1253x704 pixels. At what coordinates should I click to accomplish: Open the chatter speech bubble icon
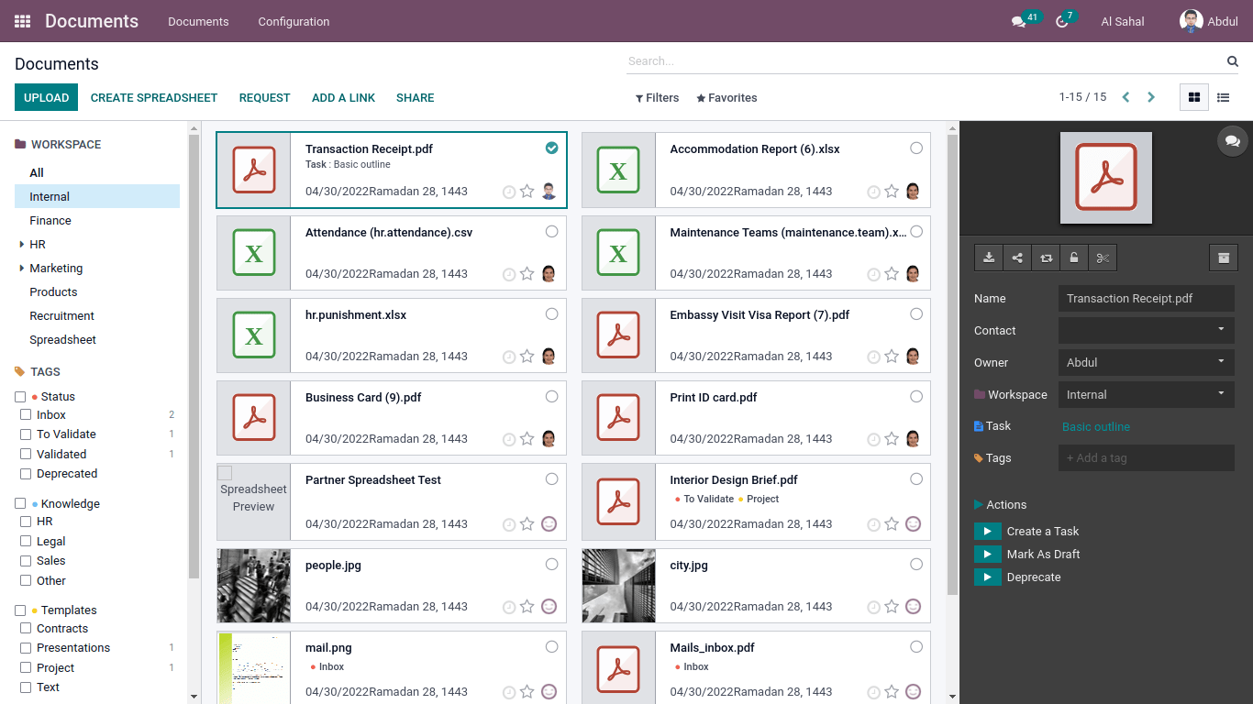[x=1232, y=141]
